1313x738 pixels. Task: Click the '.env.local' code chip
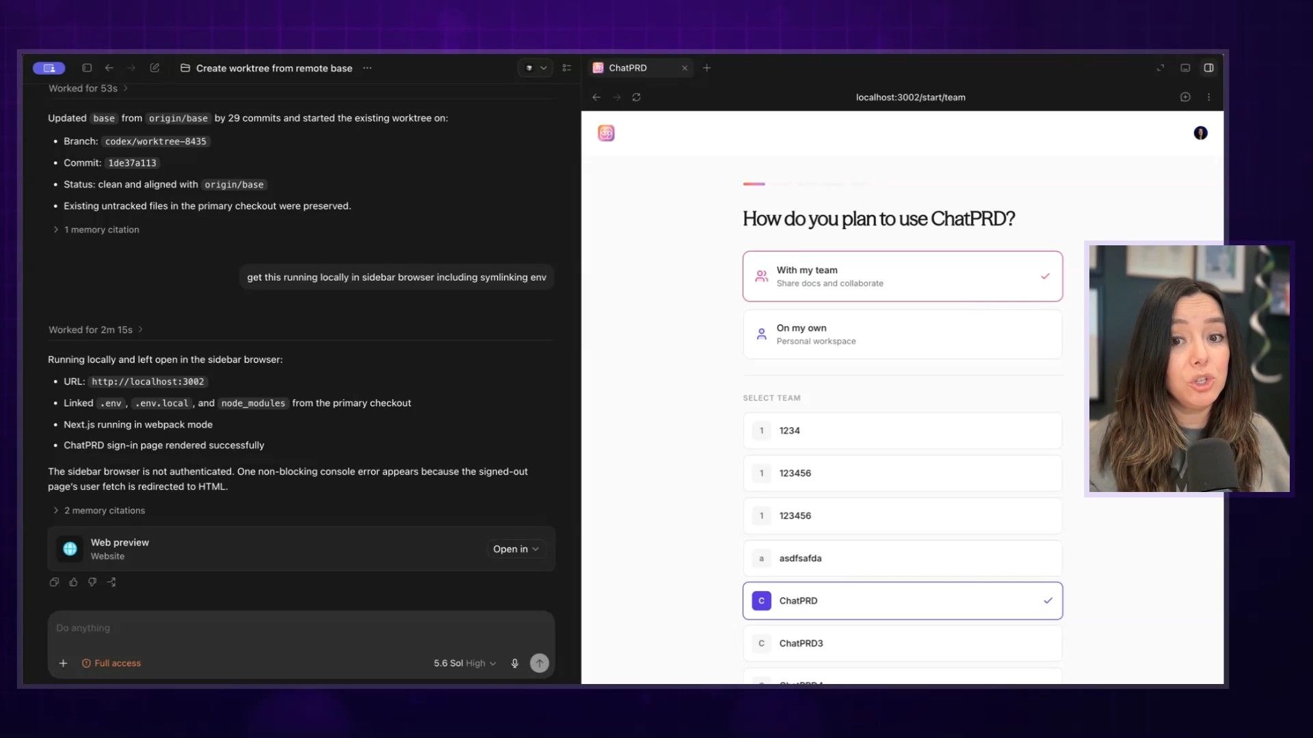(x=161, y=403)
